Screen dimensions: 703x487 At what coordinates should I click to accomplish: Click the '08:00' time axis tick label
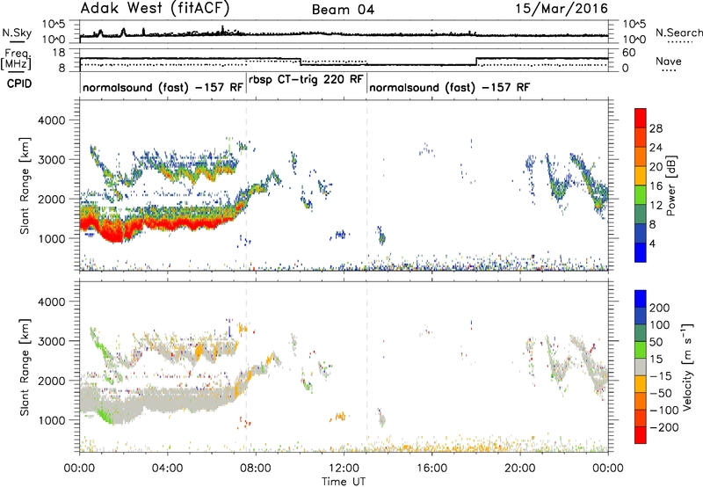click(x=256, y=469)
